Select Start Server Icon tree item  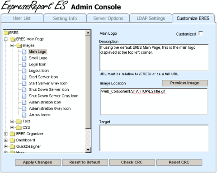pyautogui.click(x=43, y=77)
